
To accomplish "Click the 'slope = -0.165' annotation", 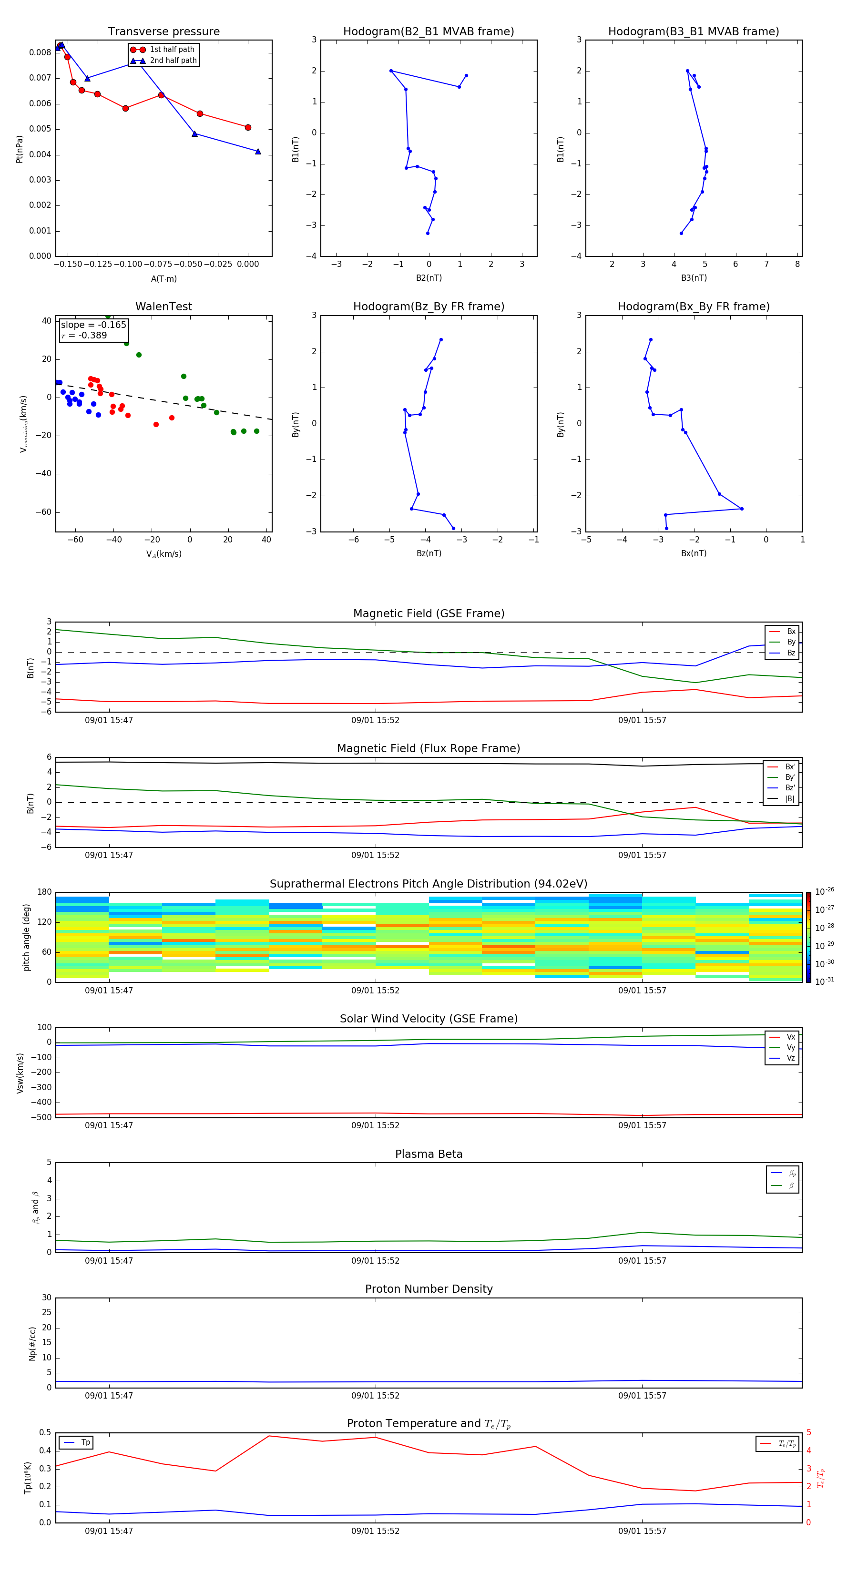I will pyautogui.click(x=93, y=325).
